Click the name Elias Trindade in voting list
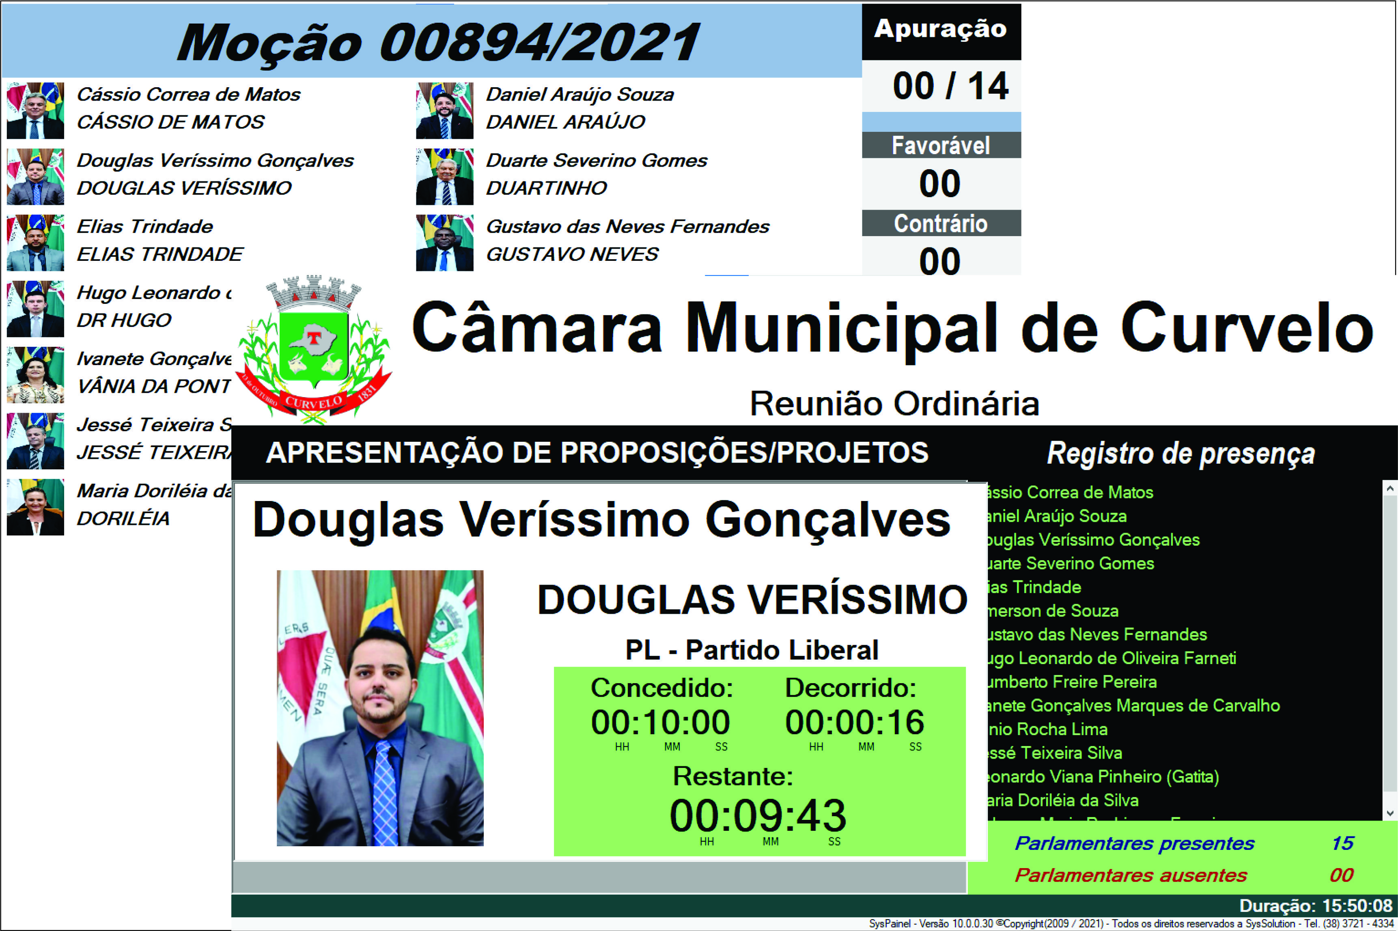This screenshot has height=931, width=1398. 144,226
